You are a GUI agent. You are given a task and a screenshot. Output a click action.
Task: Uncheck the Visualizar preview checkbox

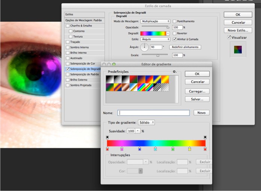click(x=229, y=38)
